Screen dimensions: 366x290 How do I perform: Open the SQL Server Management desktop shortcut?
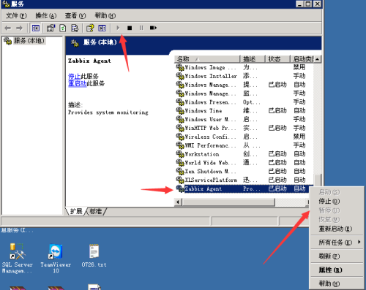pyautogui.click(x=18, y=258)
